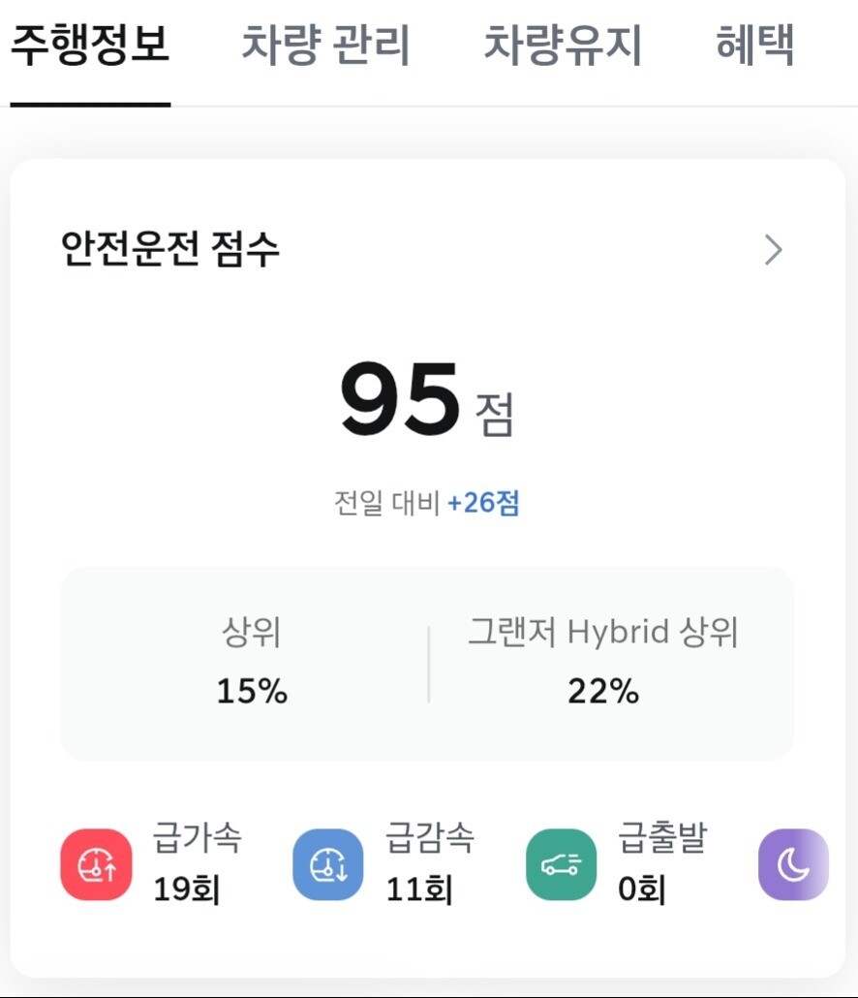Tap the 95점 score number

click(400, 401)
